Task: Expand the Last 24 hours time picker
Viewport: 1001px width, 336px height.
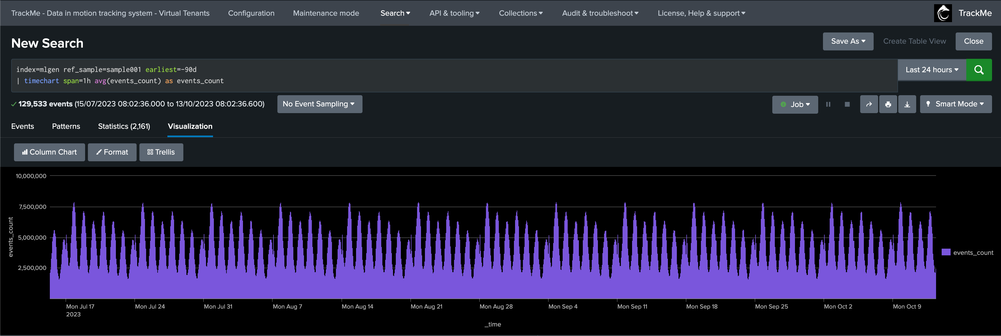Action: click(x=932, y=70)
